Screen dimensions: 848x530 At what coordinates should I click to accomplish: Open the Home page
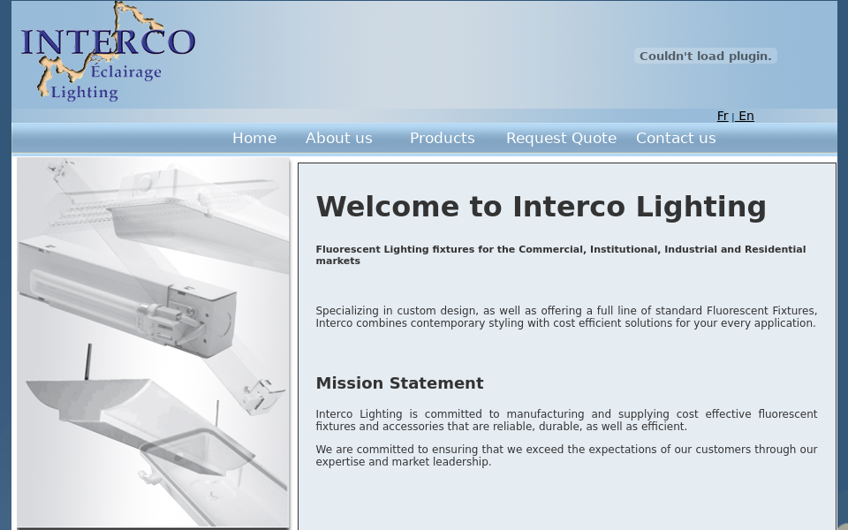click(254, 138)
